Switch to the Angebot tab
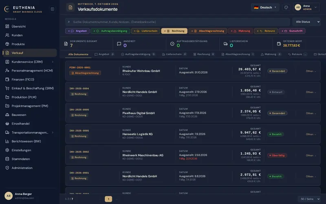The image size is (326, 204). [104, 54]
